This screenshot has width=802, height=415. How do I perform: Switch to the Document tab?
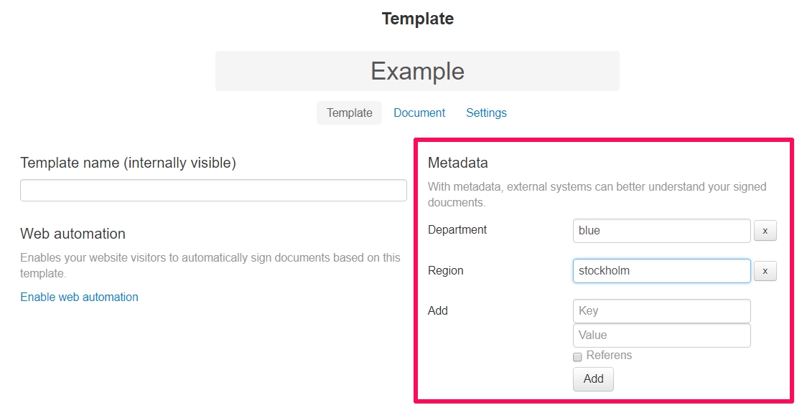419,113
